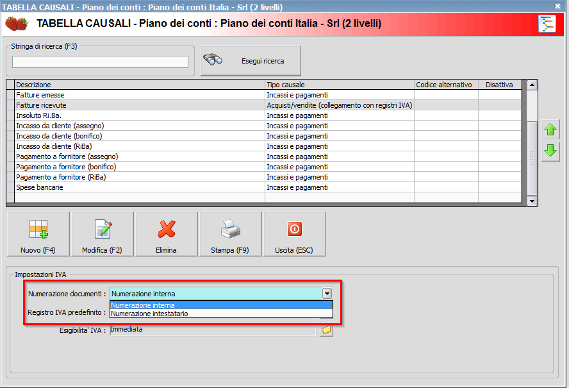Close the Tabella Causali window

pos(557,6)
